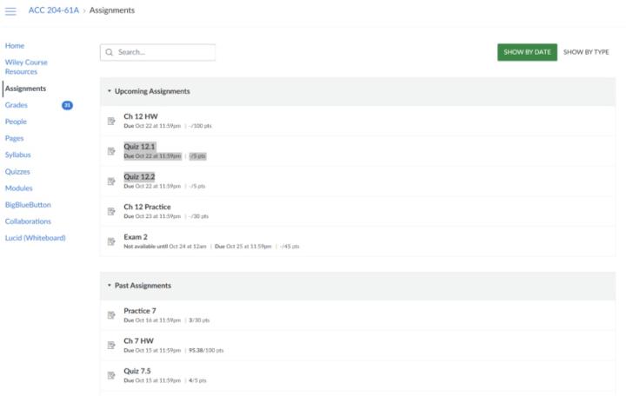Click the assignment icon beside Quiz 12.2
Viewport: 626px width, 396px height.
tap(111, 181)
